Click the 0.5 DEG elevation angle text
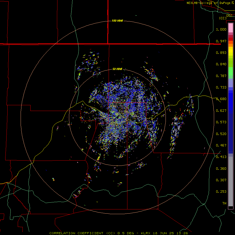Viewport: 235px width, 235px height. (x=126, y=233)
